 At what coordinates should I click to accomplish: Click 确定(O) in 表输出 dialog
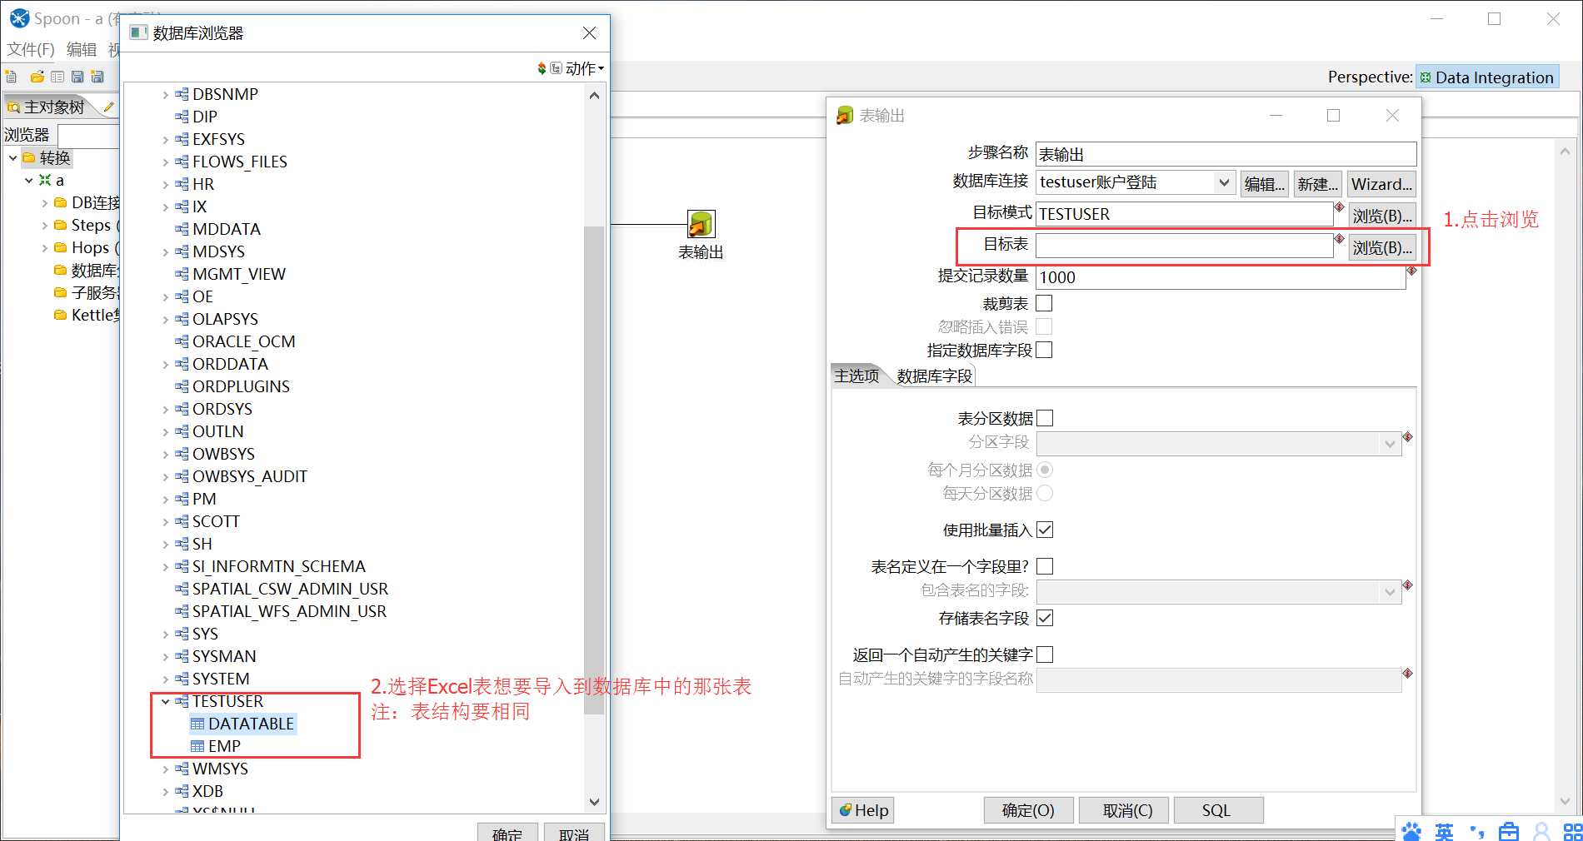pyautogui.click(x=1028, y=810)
